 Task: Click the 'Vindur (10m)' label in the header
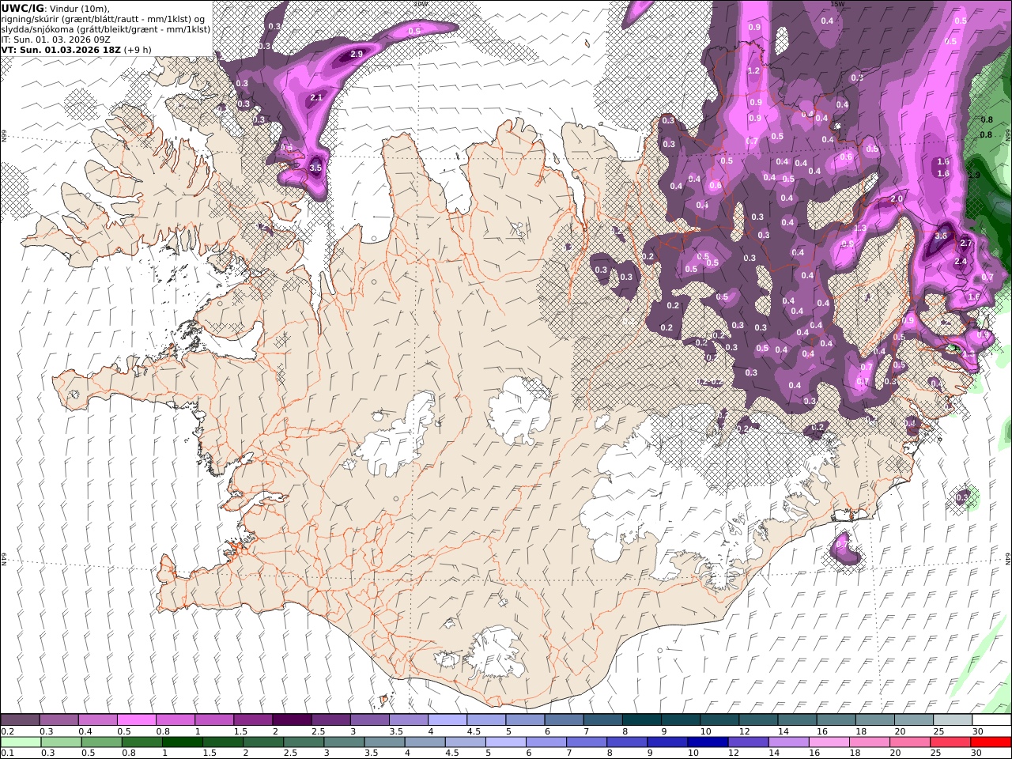pyautogui.click(x=81, y=9)
